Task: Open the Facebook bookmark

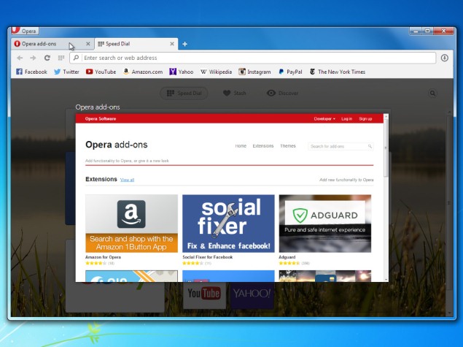Action: pyautogui.click(x=31, y=72)
